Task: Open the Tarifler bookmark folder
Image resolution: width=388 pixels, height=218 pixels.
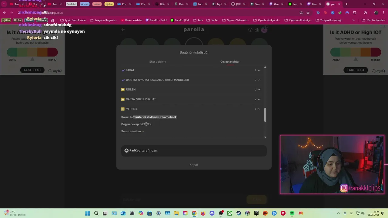Action: pyautogui.click(x=212, y=20)
